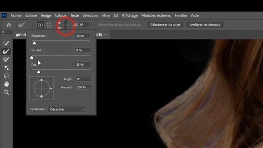
Task: Click the Pas slider handle
Action: point(39,72)
